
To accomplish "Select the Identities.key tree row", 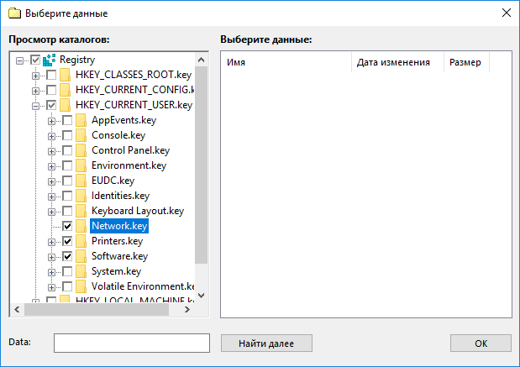I will (x=121, y=196).
